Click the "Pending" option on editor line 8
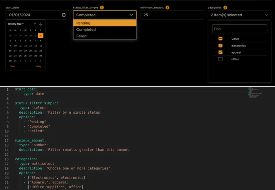 tap(37, 122)
